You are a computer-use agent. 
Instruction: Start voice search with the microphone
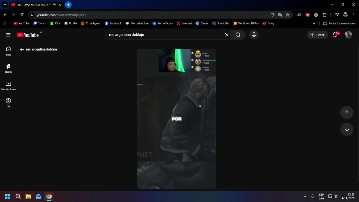(254, 35)
